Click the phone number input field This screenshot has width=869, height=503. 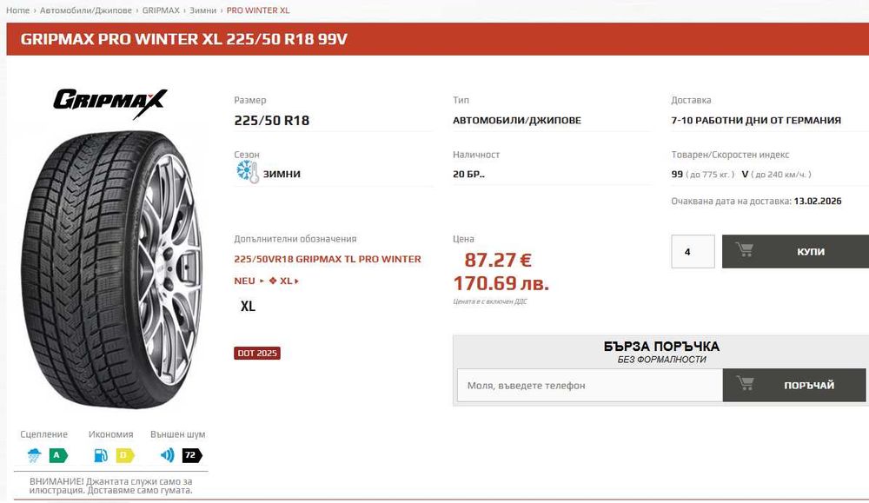click(590, 385)
